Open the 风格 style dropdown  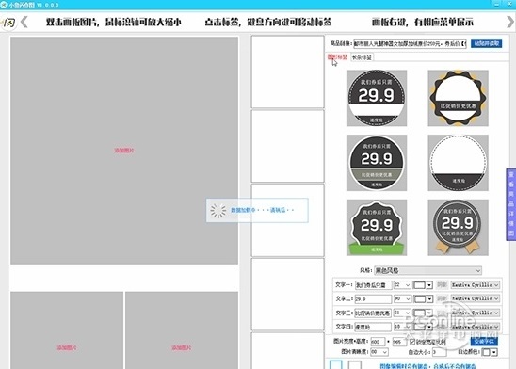427,271
